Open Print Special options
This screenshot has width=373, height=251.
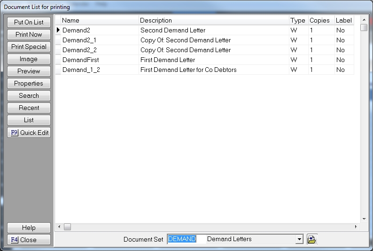click(x=29, y=47)
